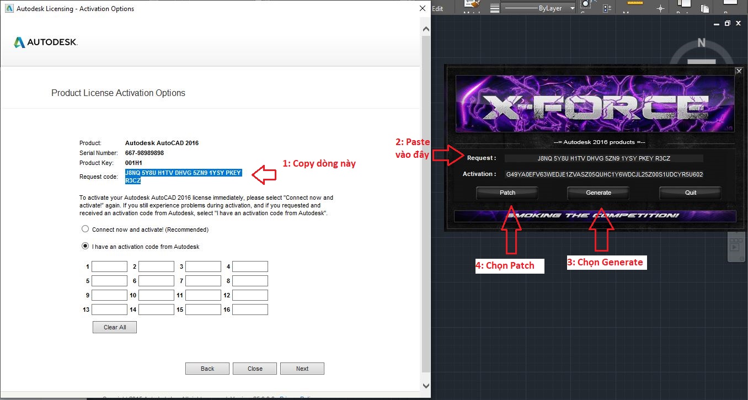Click the product key value 001H1
This screenshot has height=400, width=748.
coord(134,163)
